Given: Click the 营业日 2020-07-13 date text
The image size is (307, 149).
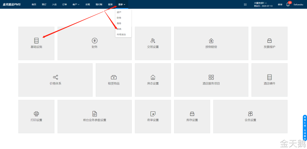Looking at the screenshot, I should [x=263, y=6].
